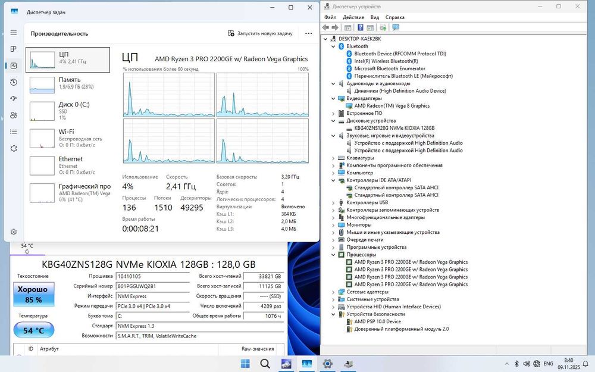Expand the Контроллеры USB category
This screenshot has width=595, height=372.
tap(333, 203)
